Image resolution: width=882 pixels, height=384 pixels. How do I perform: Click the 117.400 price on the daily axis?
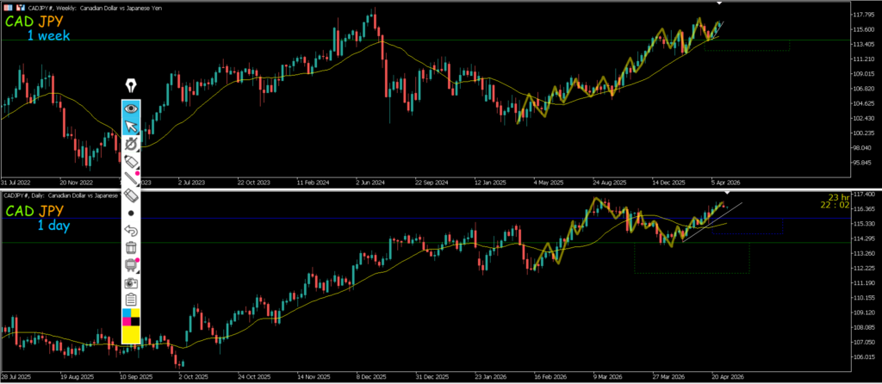pyautogui.click(x=865, y=194)
